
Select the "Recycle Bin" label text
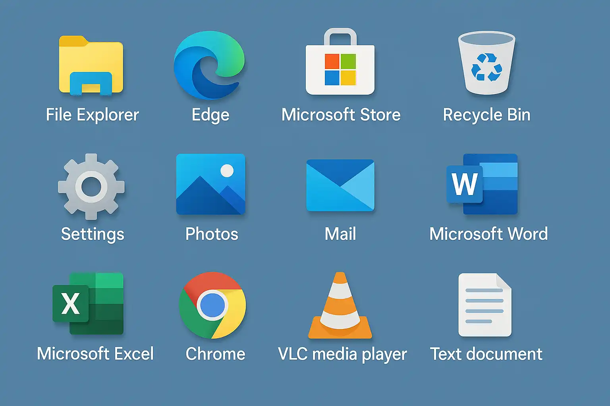coord(487,115)
